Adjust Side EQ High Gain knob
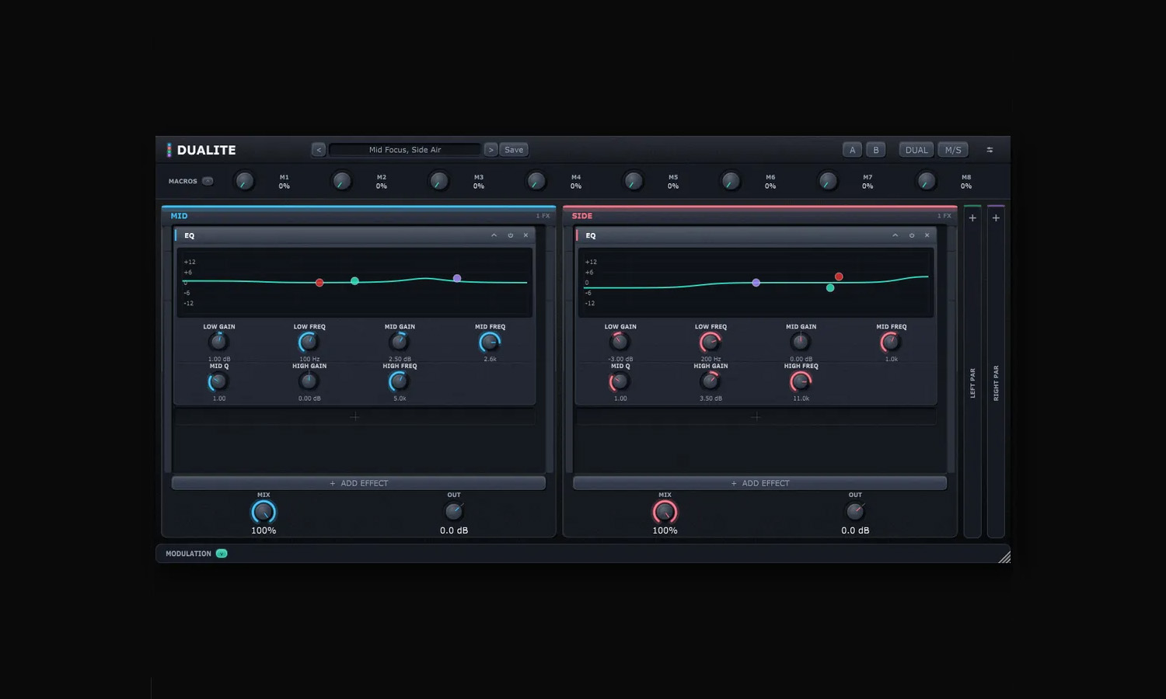Viewport: 1166px width, 699px height. click(x=710, y=381)
